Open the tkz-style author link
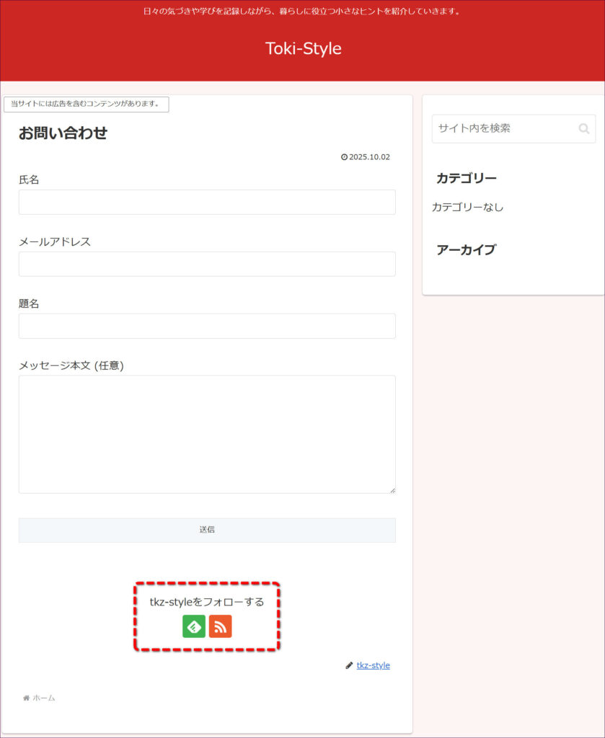 tap(373, 665)
